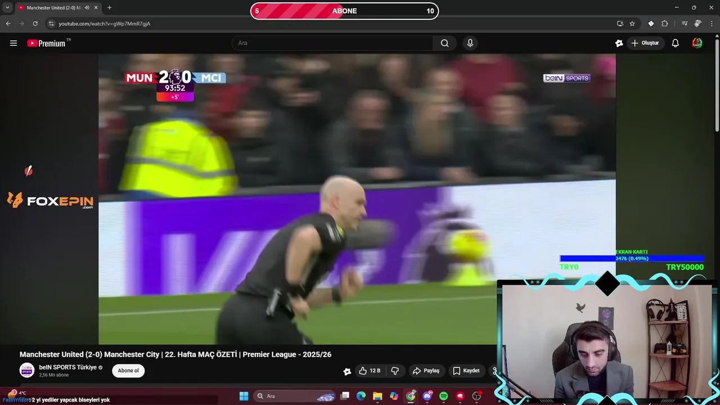Open OBS Studio from taskbar

[x=476, y=396]
